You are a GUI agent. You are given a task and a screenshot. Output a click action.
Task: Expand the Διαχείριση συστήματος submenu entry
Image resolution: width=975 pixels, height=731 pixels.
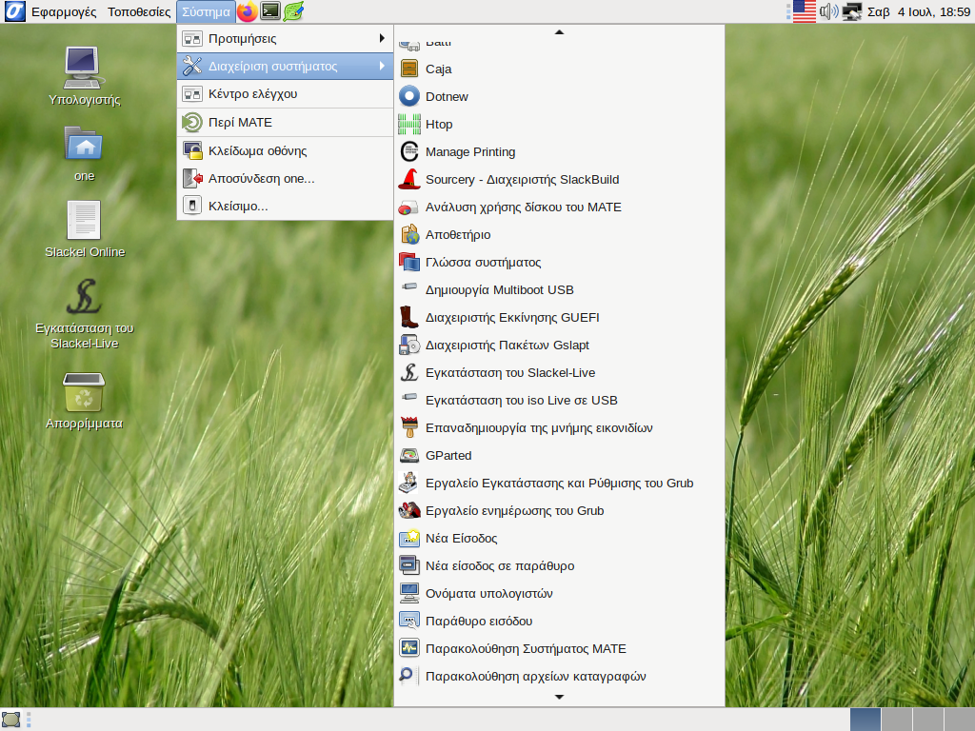click(x=286, y=66)
